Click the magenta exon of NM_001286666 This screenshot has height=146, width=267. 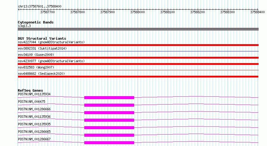[x=109, y=113]
